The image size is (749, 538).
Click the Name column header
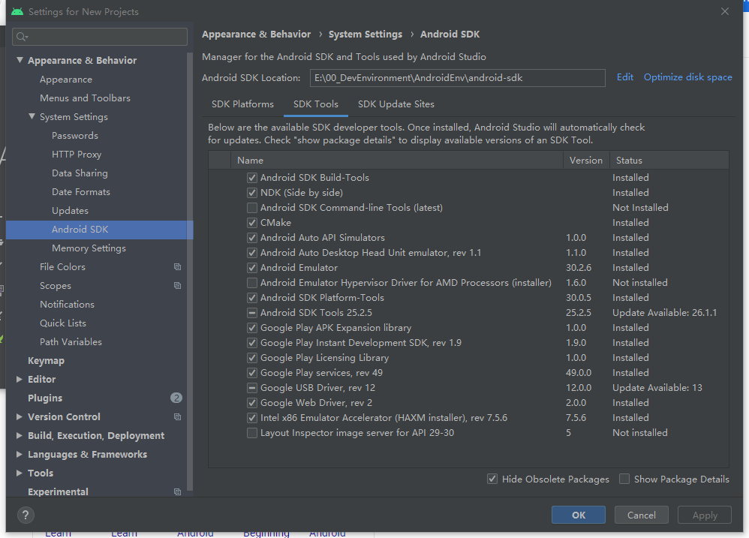coord(396,161)
